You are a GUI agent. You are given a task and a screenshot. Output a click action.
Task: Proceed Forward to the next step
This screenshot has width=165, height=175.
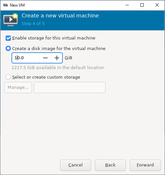tap(145, 165)
